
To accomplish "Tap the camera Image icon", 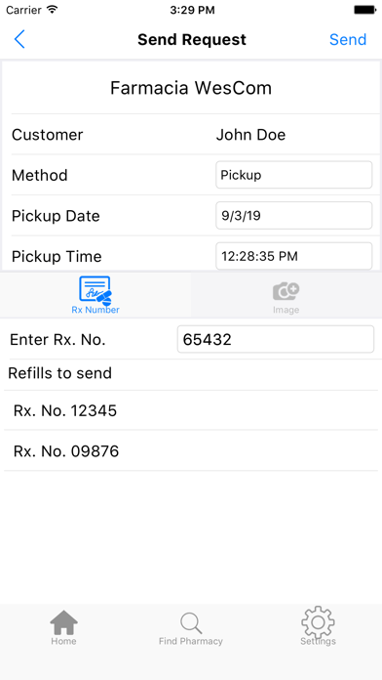I will 286,291.
